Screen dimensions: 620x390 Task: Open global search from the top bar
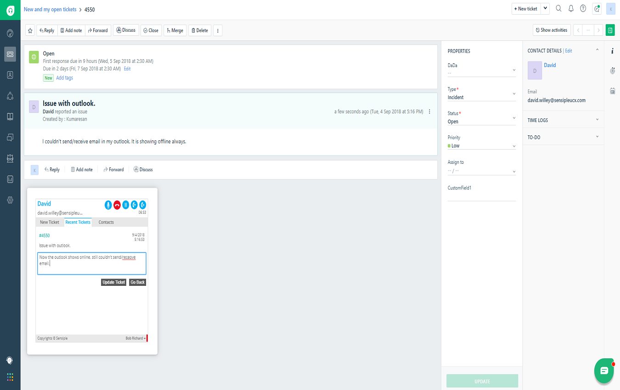[x=558, y=9]
